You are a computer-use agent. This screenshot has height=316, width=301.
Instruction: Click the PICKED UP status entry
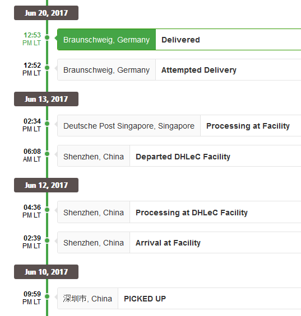tap(145, 299)
